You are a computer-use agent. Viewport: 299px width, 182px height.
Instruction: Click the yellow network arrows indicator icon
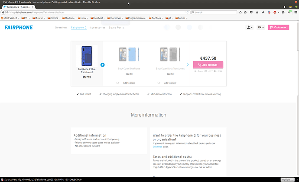[x=290, y=6]
